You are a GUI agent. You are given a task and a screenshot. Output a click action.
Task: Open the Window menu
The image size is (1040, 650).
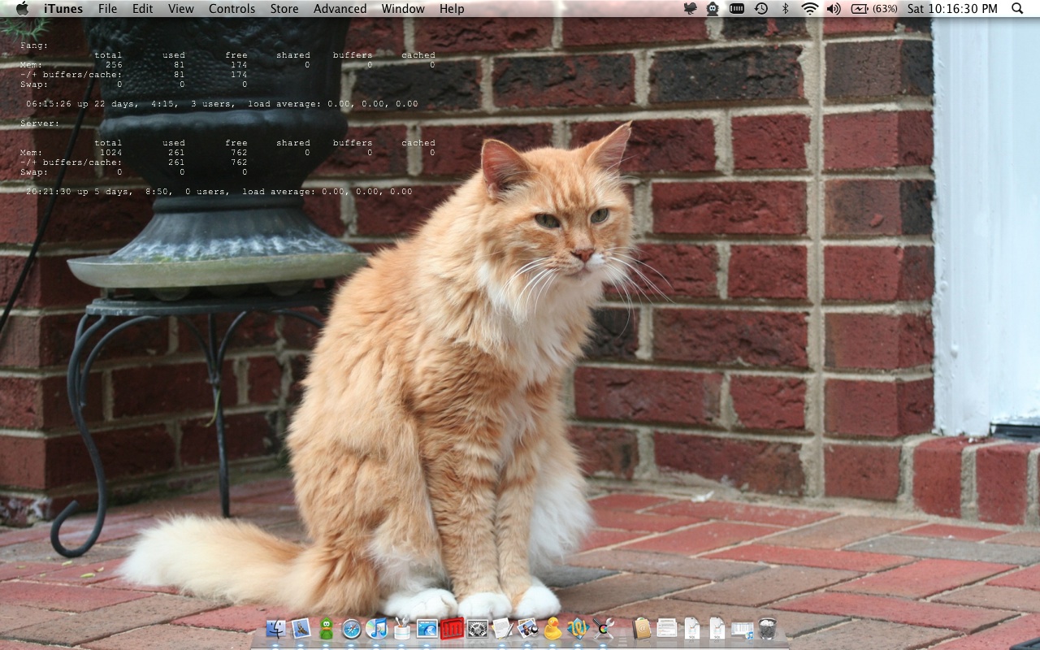click(403, 8)
